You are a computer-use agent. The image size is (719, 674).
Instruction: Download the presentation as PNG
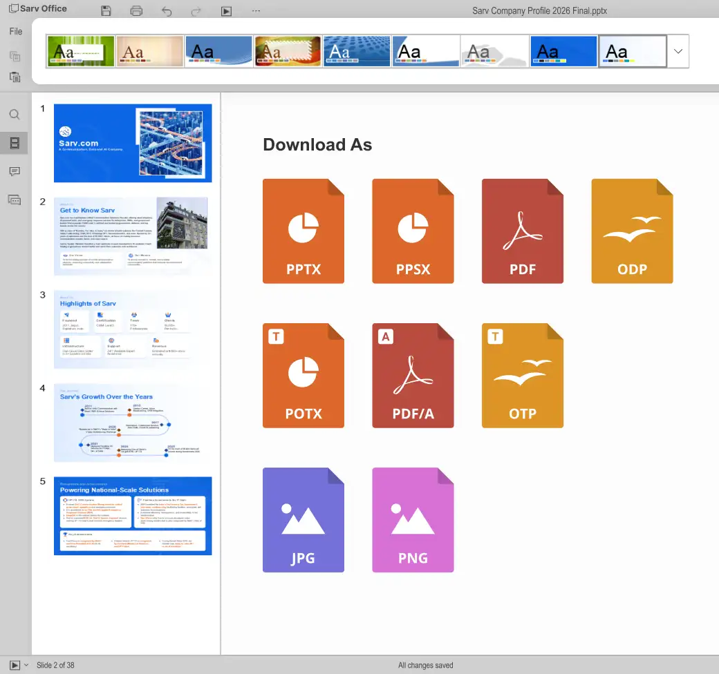[x=413, y=520]
